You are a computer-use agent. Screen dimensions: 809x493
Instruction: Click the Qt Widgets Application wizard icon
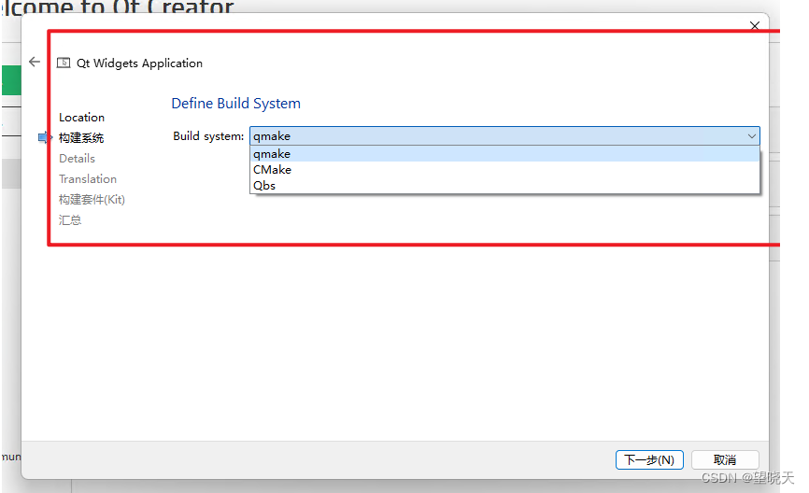click(x=64, y=63)
